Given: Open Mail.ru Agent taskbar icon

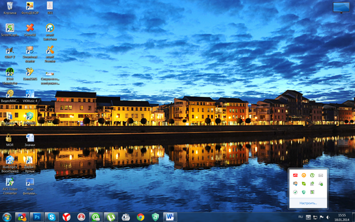Looking at the screenshot, I should click(95, 216).
